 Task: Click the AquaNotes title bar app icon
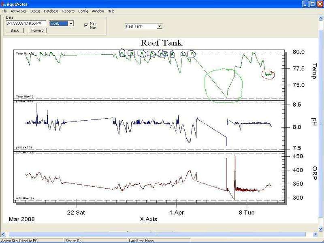[x=4, y=4]
